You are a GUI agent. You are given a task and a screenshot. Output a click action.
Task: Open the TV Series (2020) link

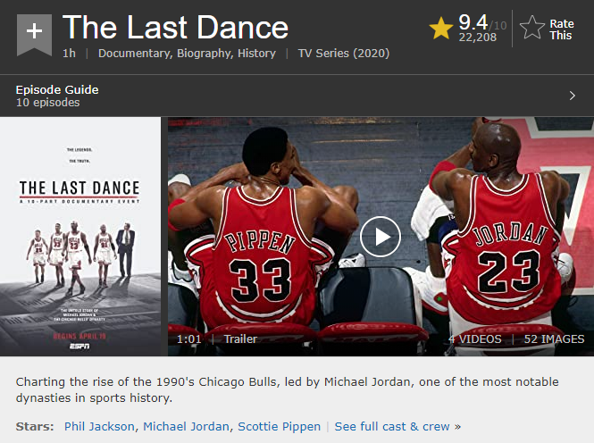tap(343, 53)
